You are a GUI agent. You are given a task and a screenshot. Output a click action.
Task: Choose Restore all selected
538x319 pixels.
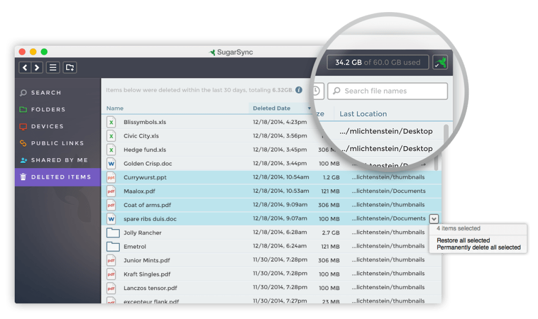(x=463, y=240)
